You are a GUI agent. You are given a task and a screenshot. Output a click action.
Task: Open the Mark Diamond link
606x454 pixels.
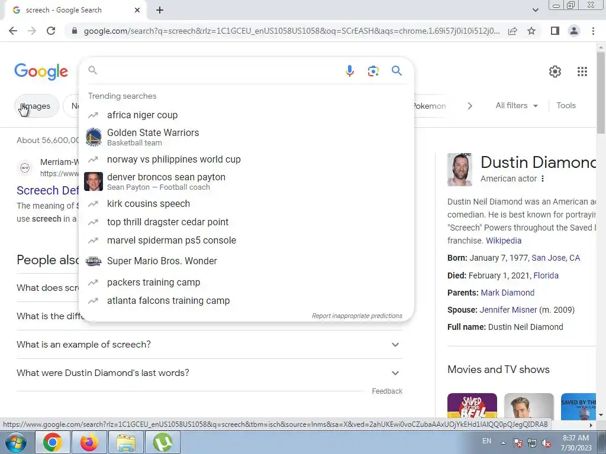point(507,293)
